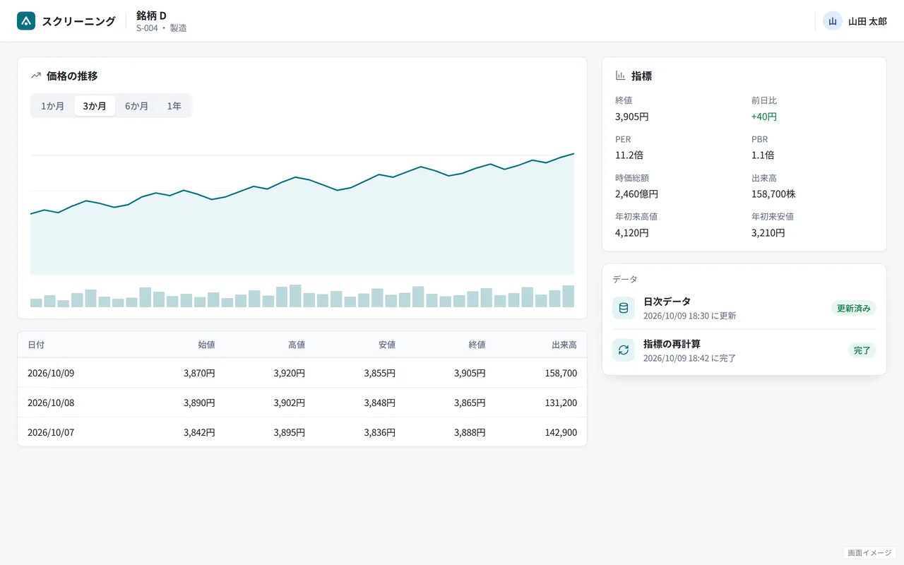Open the 山田 太郎 account name
The image size is (904, 565).
pyautogui.click(x=867, y=21)
